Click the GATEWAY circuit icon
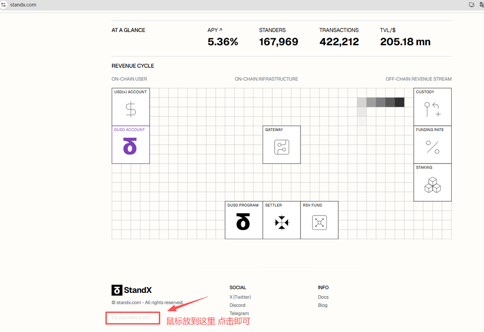Image resolution: width=484 pixels, height=332 pixels. click(x=282, y=147)
